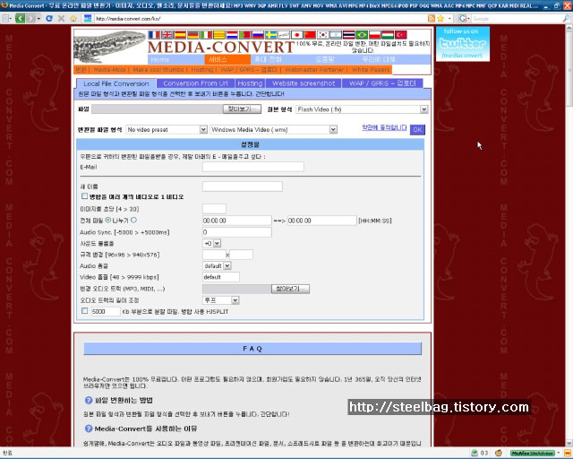This screenshot has width=573, height=459.
Task: Open the browser home page icon
Action: pos(73,18)
